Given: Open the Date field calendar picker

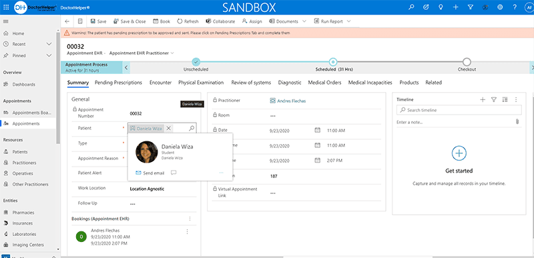Looking at the screenshot, I should 318,130.
